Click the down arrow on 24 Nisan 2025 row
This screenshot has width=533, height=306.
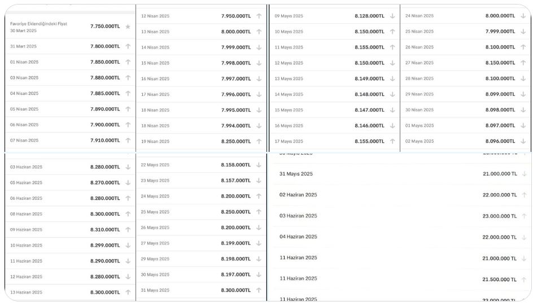[523, 16]
